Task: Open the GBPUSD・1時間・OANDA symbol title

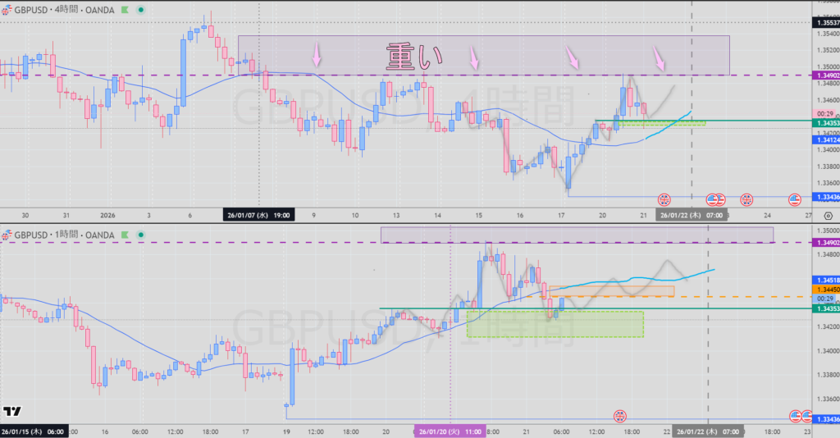Action: 64,235
